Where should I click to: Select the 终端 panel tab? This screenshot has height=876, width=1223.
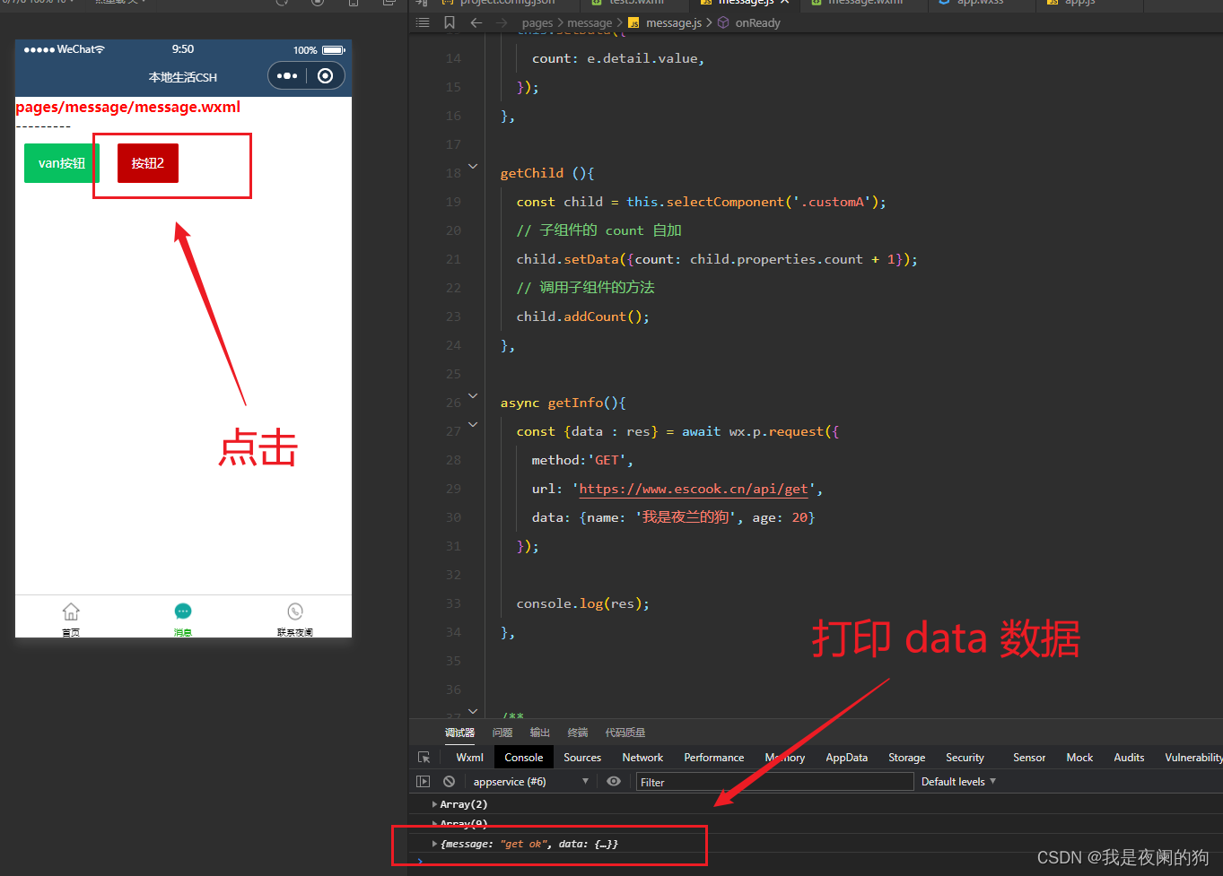click(x=578, y=733)
